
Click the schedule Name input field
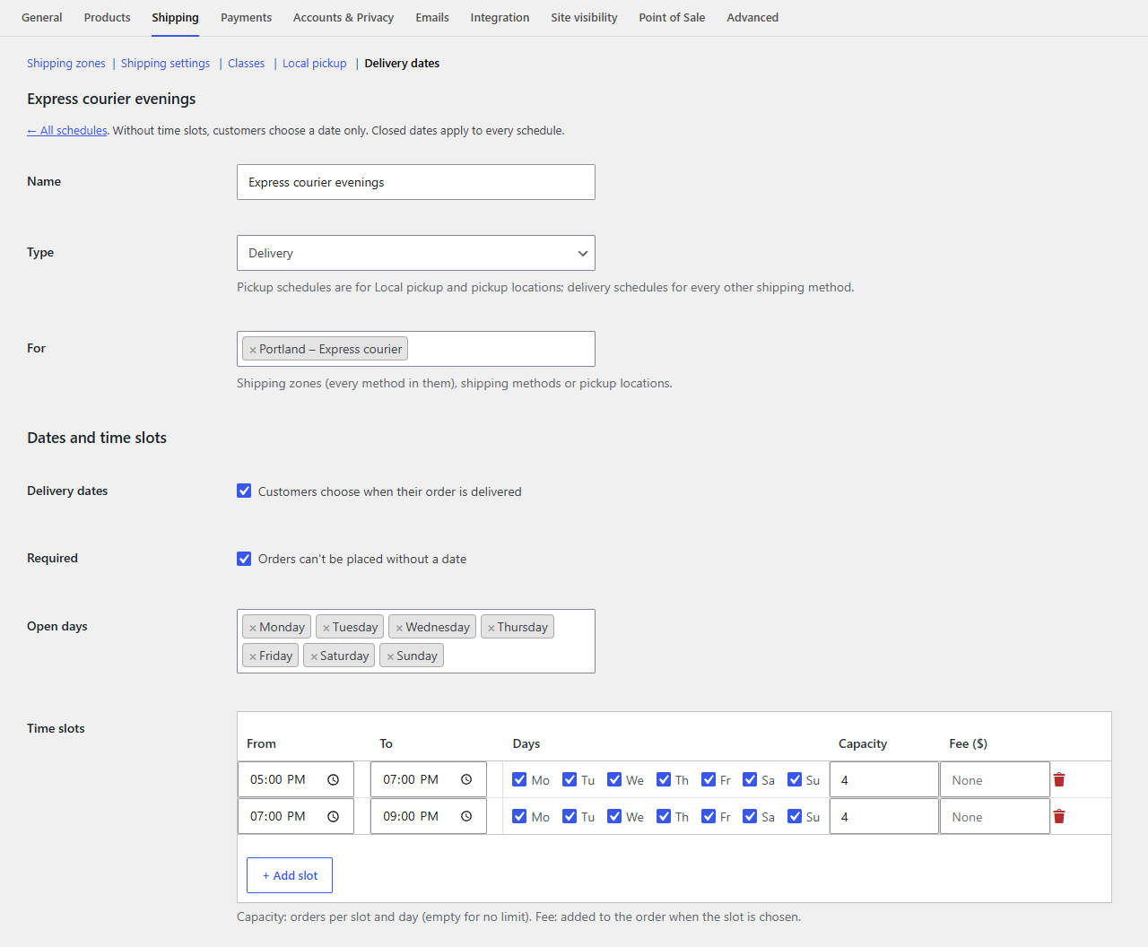(x=416, y=182)
